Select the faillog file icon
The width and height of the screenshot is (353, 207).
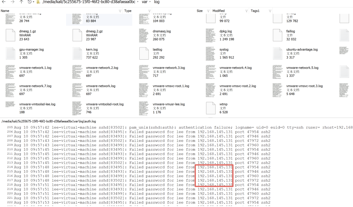(x=277, y=35)
